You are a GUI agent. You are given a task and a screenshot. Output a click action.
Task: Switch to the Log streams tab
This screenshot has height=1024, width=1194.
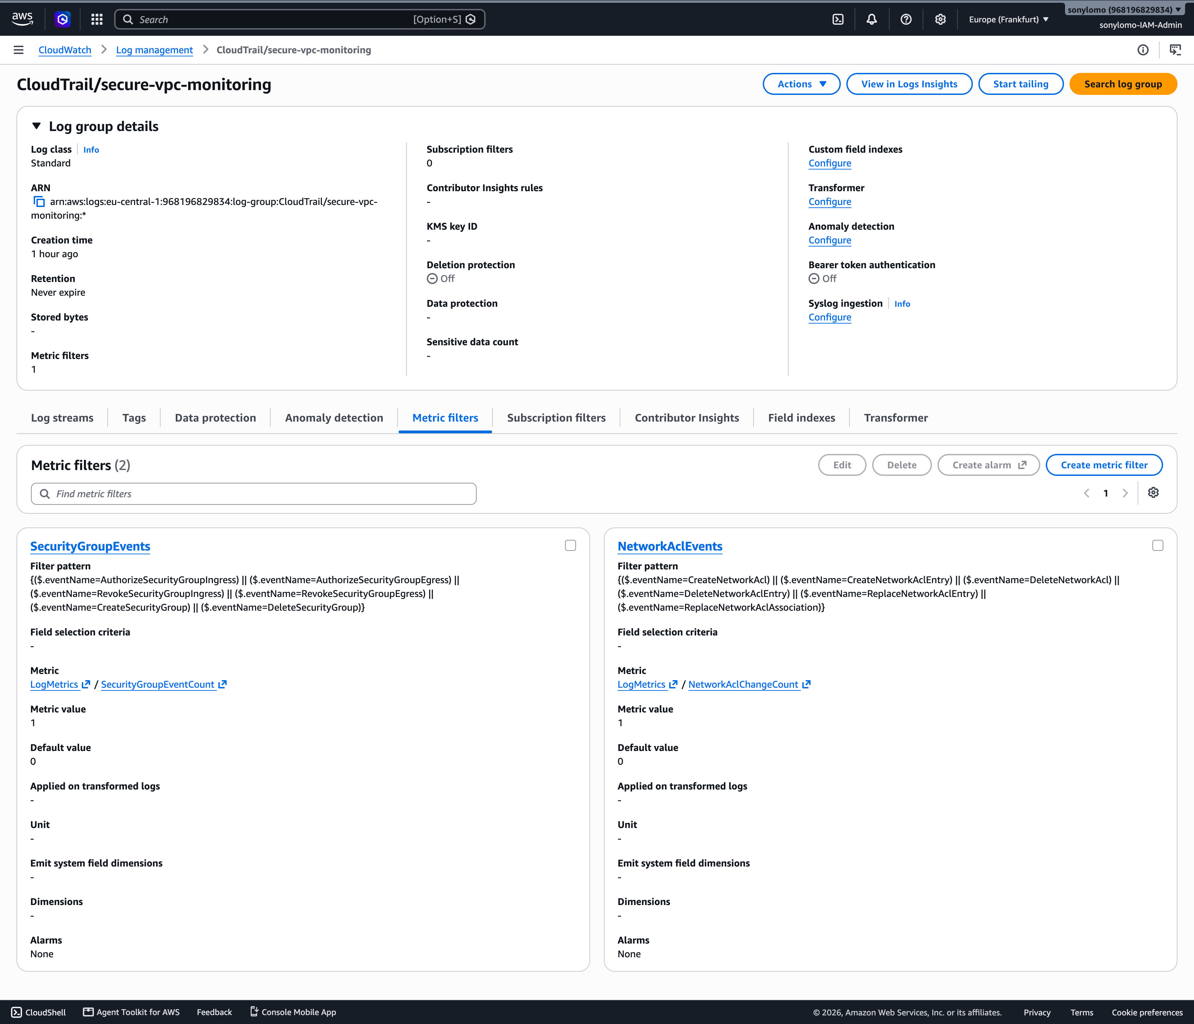coord(62,418)
